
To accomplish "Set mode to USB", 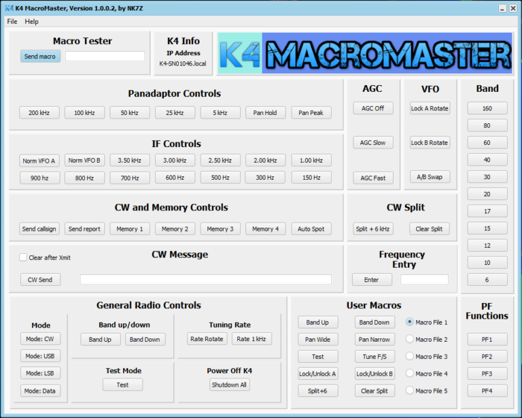I will (40, 356).
